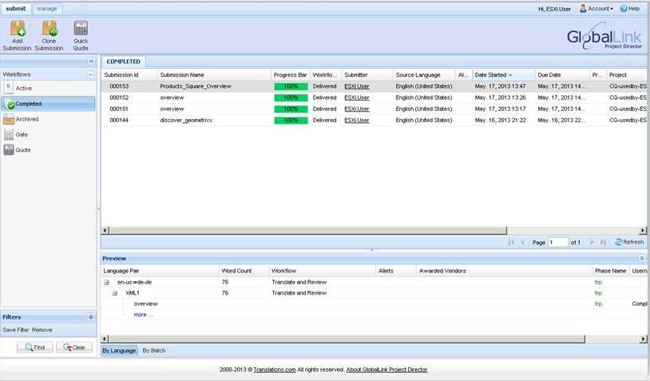Select the overview item in Preview
The height and width of the screenshot is (381, 650).
pyautogui.click(x=145, y=304)
